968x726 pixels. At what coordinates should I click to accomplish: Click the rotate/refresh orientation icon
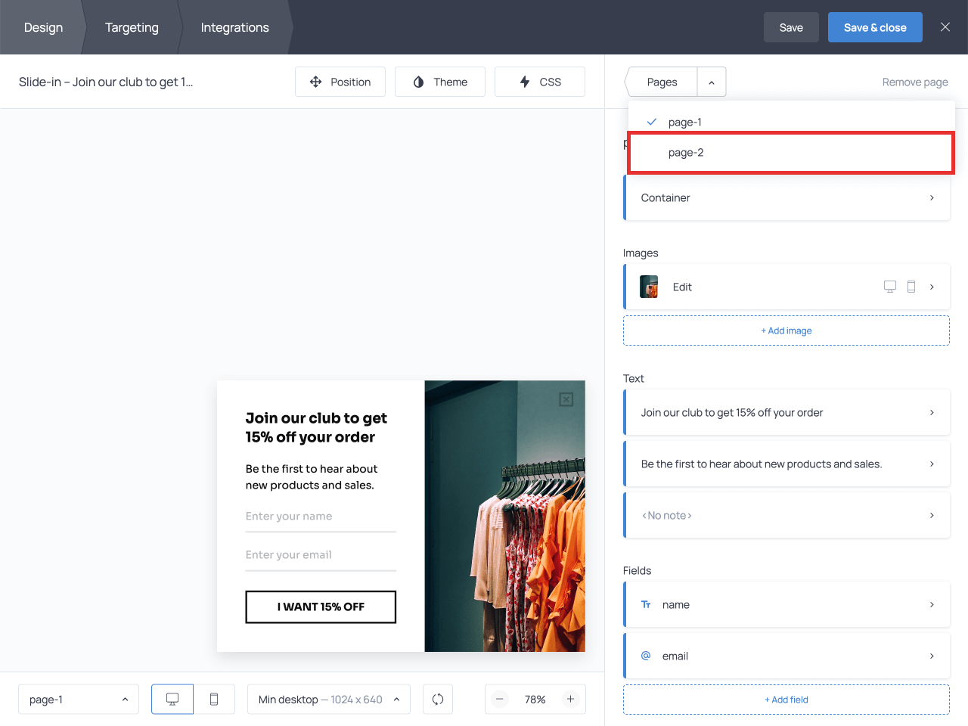pyautogui.click(x=438, y=700)
